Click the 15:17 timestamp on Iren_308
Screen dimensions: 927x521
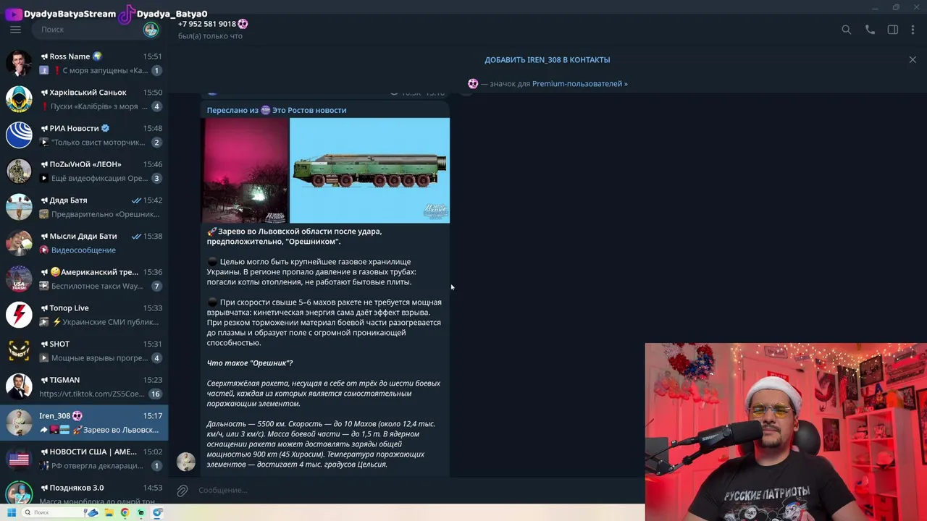pos(152,416)
